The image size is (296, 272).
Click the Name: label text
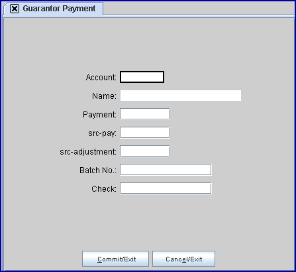[x=104, y=96]
